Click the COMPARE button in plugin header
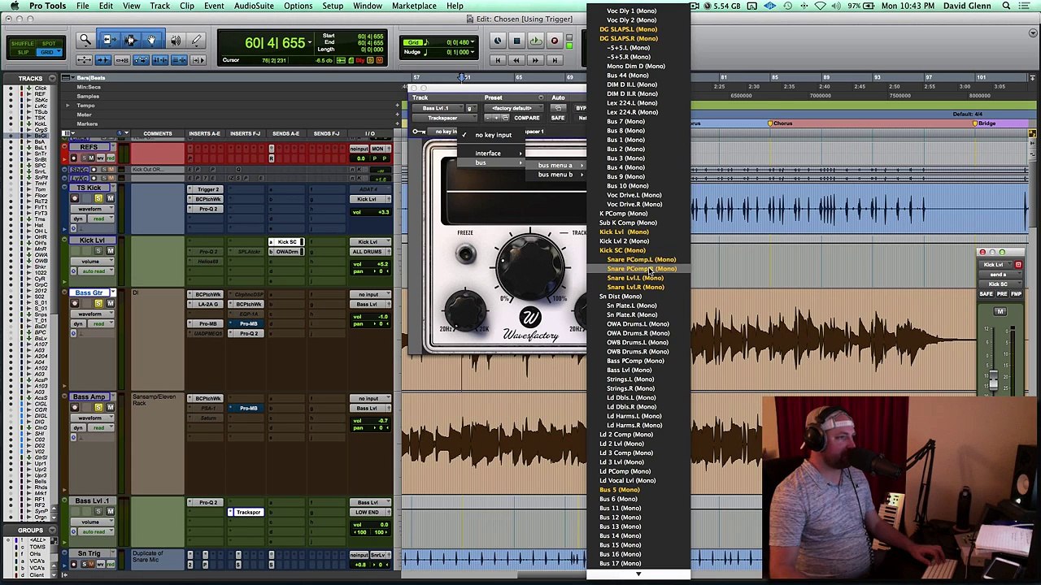This screenshot has width=1041, height=585. (x=526, y=119)
